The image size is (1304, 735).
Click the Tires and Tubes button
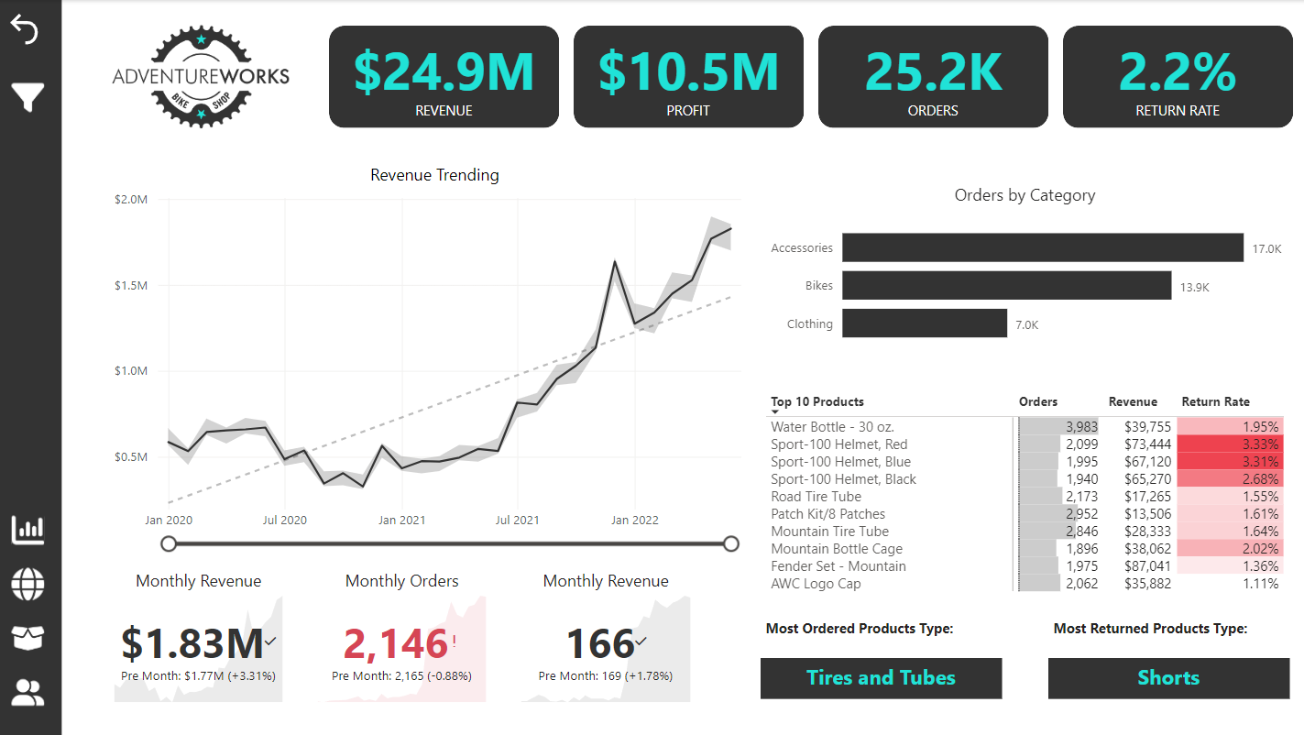(x=881, y=678)
